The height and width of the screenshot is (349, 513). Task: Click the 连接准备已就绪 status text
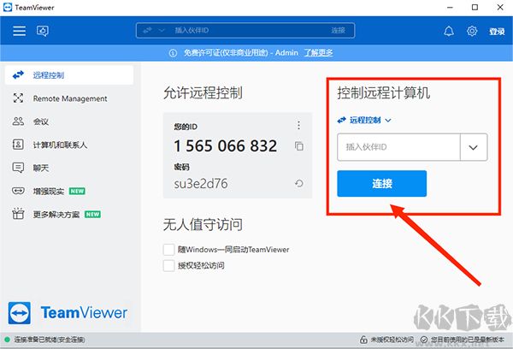click(49, 340)
